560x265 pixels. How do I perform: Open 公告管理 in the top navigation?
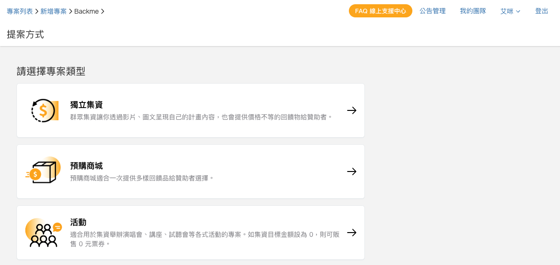[x=433, y=11]
